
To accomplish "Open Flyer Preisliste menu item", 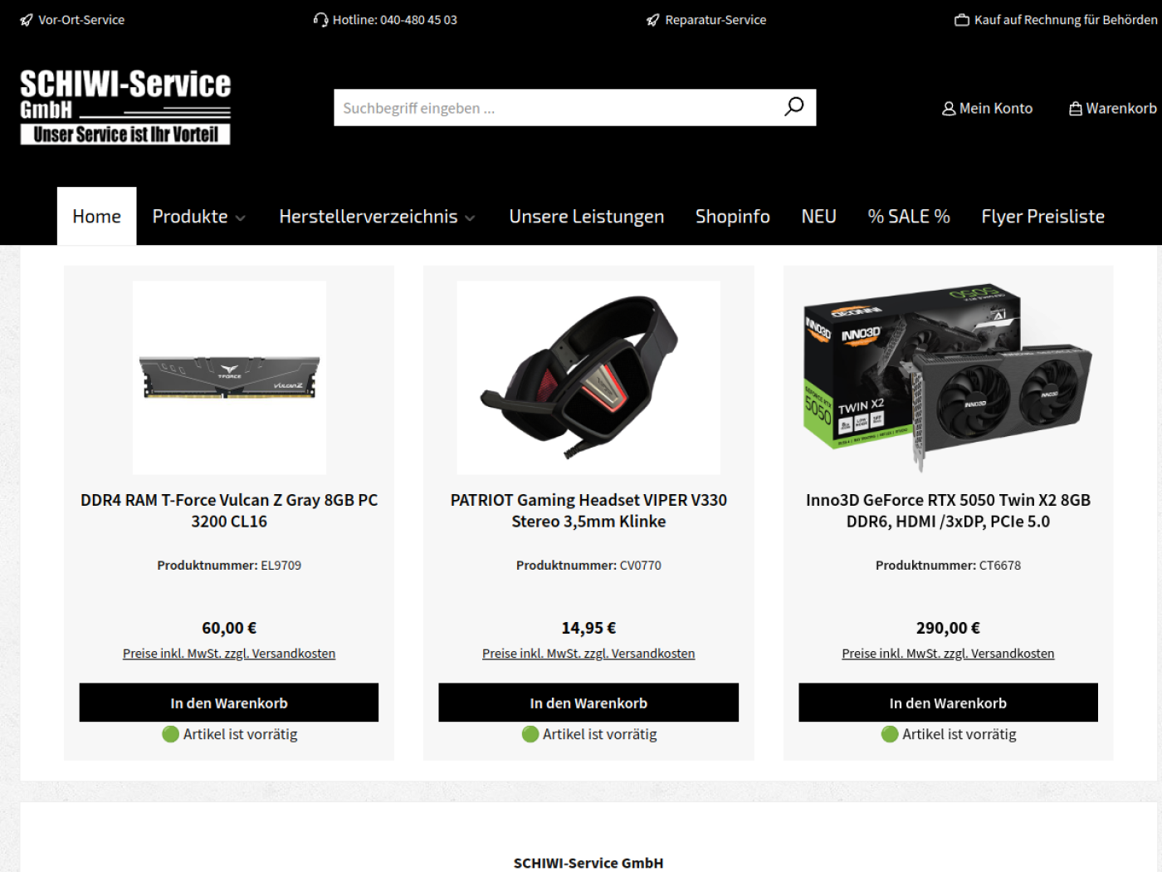I will tap(1042, 216).
